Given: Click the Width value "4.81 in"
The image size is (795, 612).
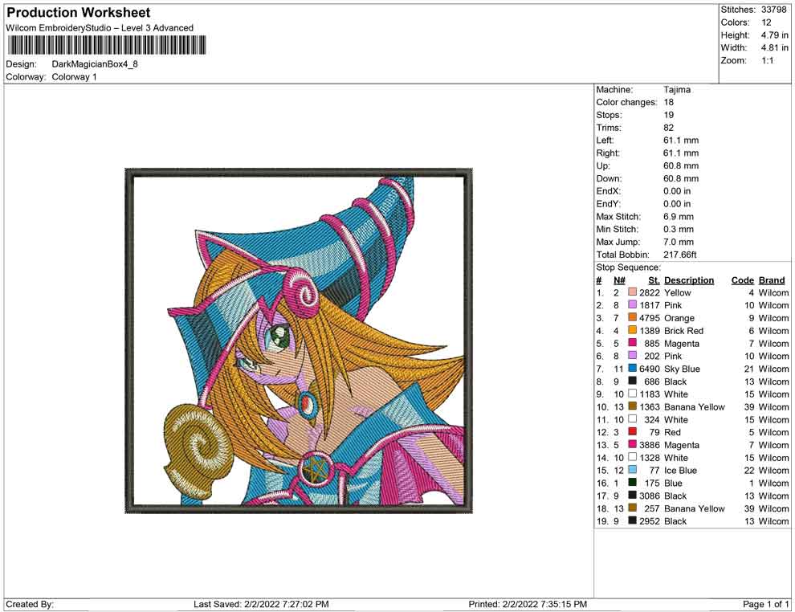Looking at the screenshot, I should click(775, 47).
